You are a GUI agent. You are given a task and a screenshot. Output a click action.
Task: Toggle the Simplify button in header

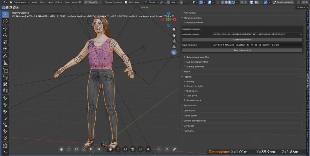point(91,2)
